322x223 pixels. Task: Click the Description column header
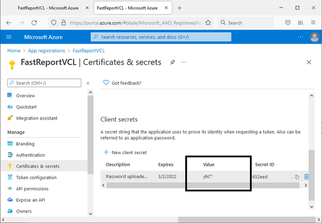(x=118, y=165)
